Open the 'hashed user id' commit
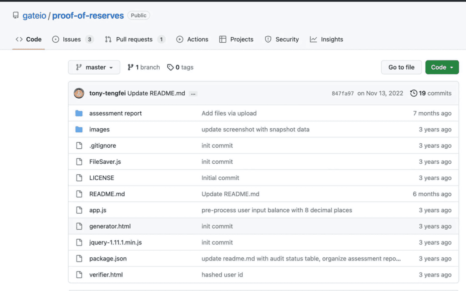 pos(222,274)
